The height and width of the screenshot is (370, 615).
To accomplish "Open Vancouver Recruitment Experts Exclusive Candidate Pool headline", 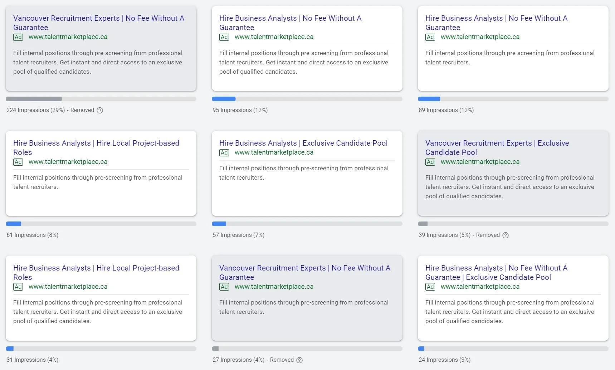I will [x=497, y=148].
